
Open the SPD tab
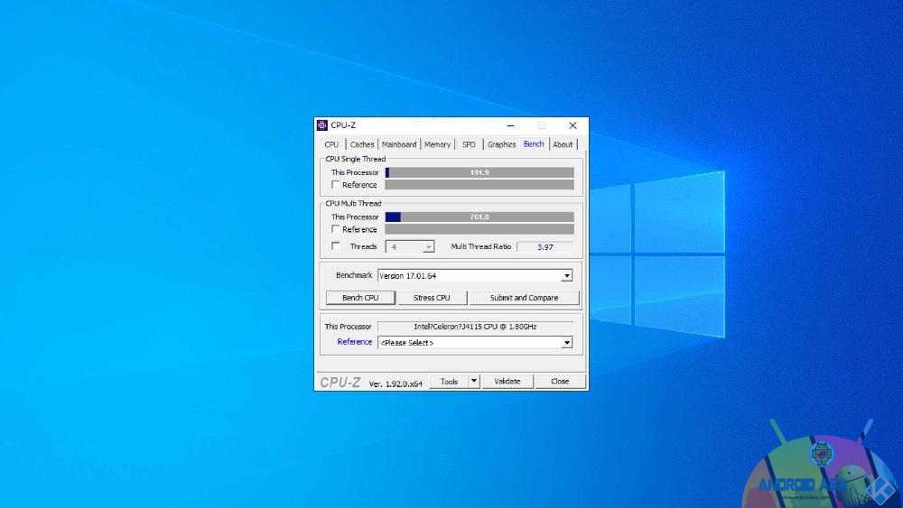click(x=469, y=144)
